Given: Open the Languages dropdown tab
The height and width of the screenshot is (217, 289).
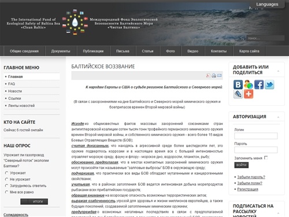Looking at the screenshot, I should coord(267,4).
